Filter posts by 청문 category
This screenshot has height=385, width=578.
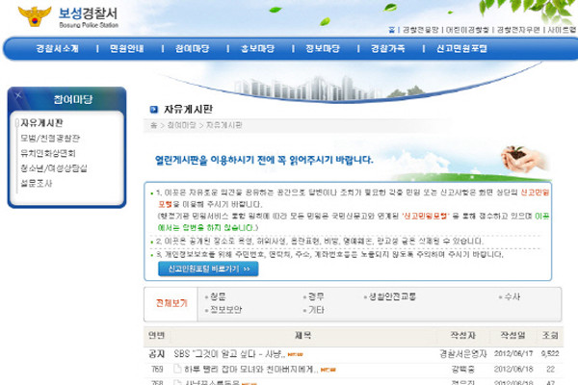218,296
